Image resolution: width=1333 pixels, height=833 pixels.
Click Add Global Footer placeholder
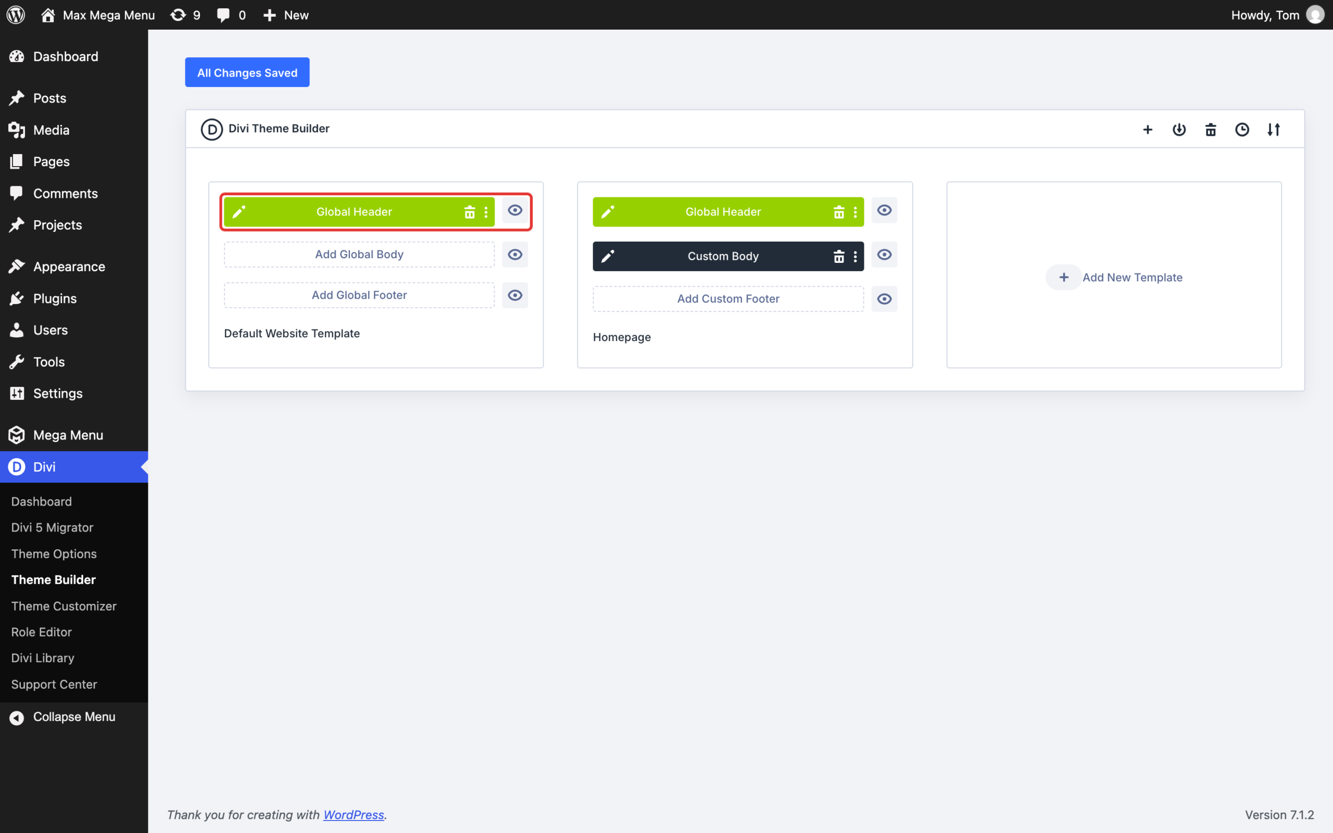359,295
